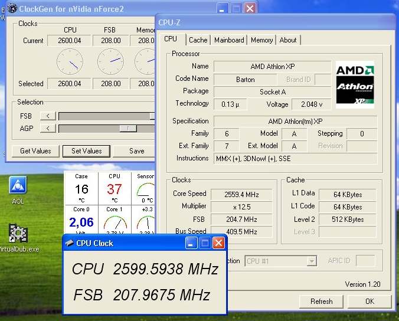Click the Current CPU 2600.04 field

click(x=69, y=41)
